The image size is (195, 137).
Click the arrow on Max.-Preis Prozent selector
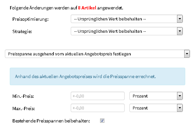click(180, 108)
